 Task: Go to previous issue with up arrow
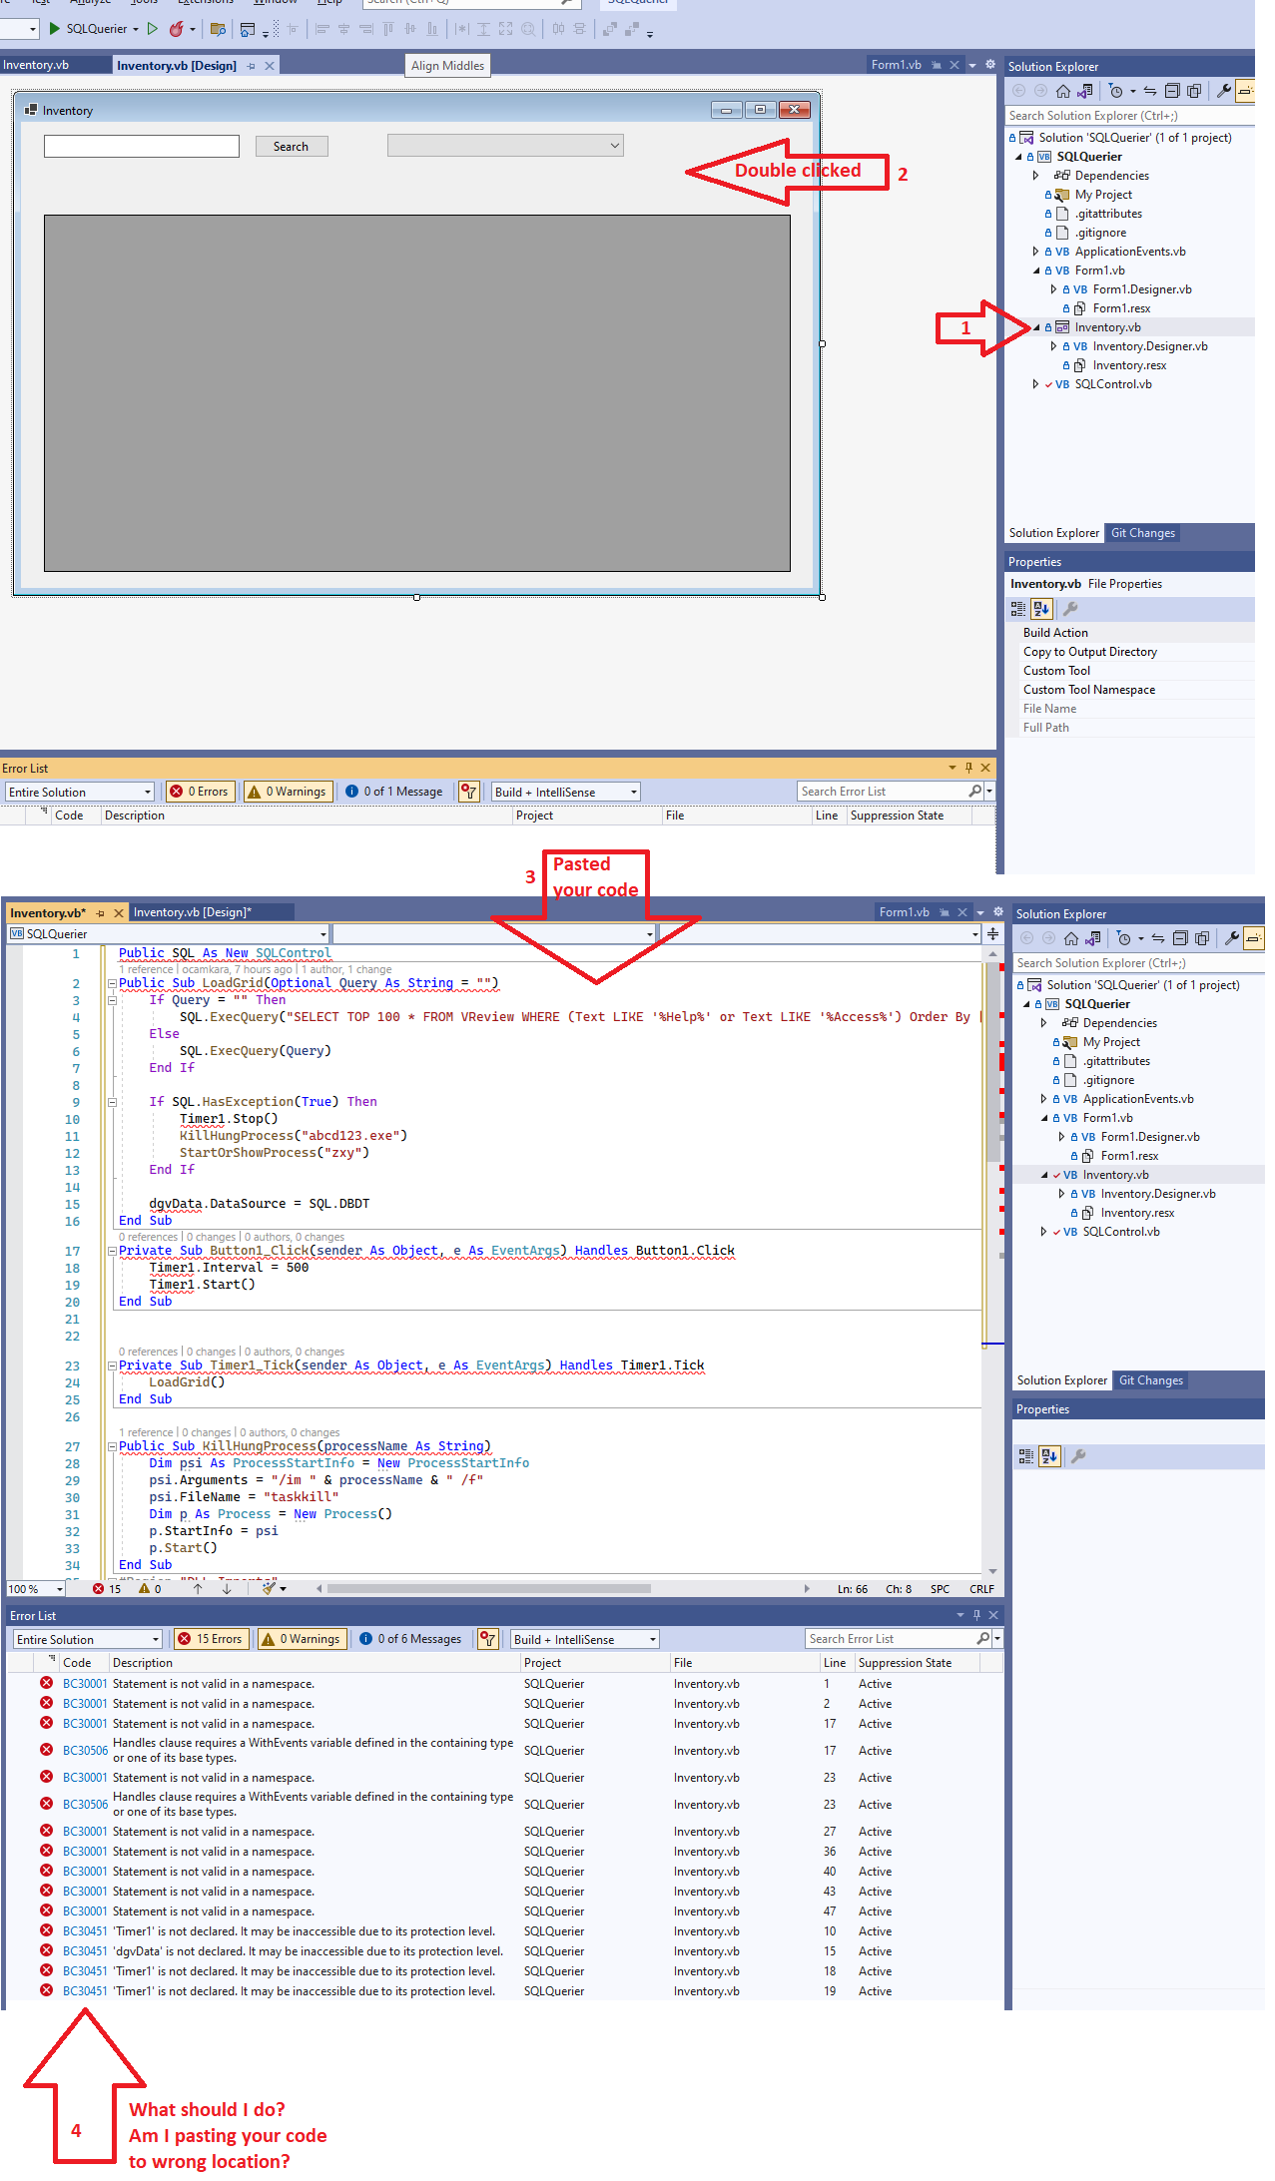[x=198, y=1588]
